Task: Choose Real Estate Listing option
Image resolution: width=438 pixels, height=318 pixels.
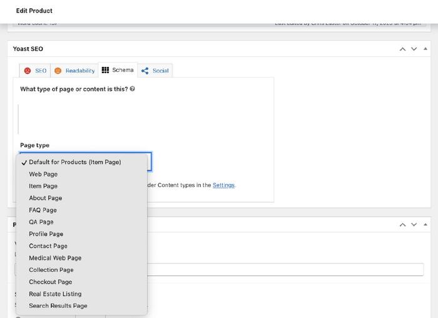Action: click(81, 294)
